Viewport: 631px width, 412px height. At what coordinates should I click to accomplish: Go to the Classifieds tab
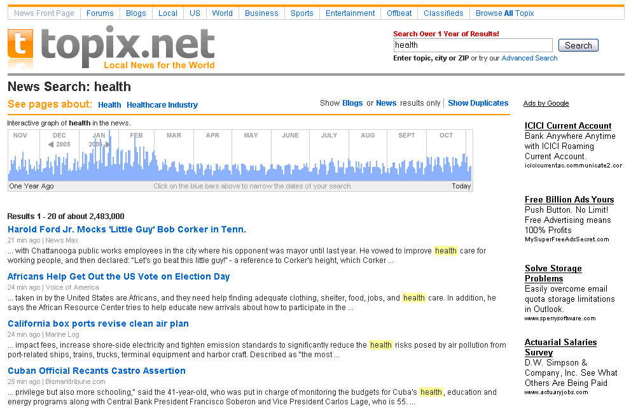443,13
